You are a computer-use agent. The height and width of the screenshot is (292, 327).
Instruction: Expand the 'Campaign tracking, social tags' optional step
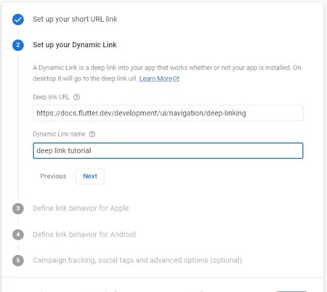click(x=137, y=260)
